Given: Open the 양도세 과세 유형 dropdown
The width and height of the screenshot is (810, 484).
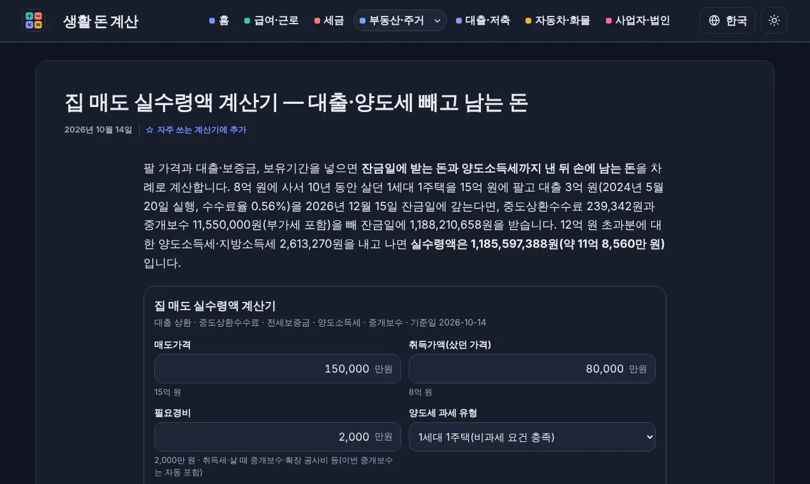Looking at the screenshot, I should [x=532, y=437].
